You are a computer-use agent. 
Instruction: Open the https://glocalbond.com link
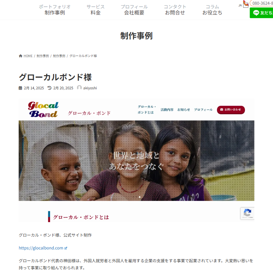point(41,248)
